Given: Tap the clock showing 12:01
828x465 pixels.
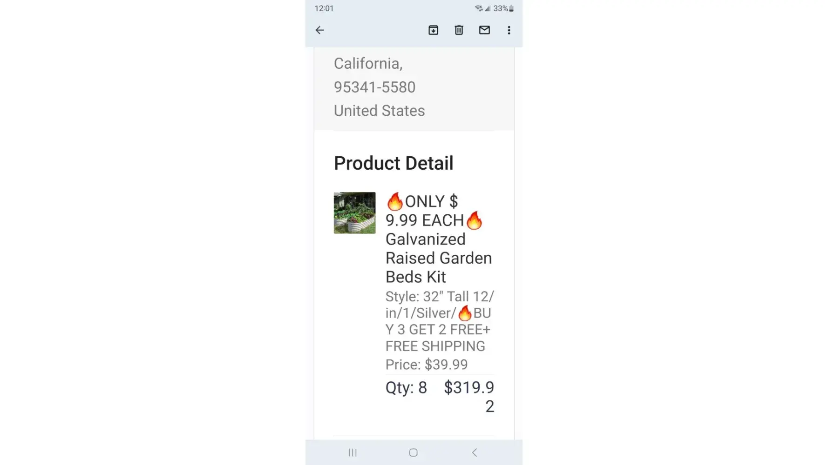Looking at the screenshot, I should [x=324, y=8].
